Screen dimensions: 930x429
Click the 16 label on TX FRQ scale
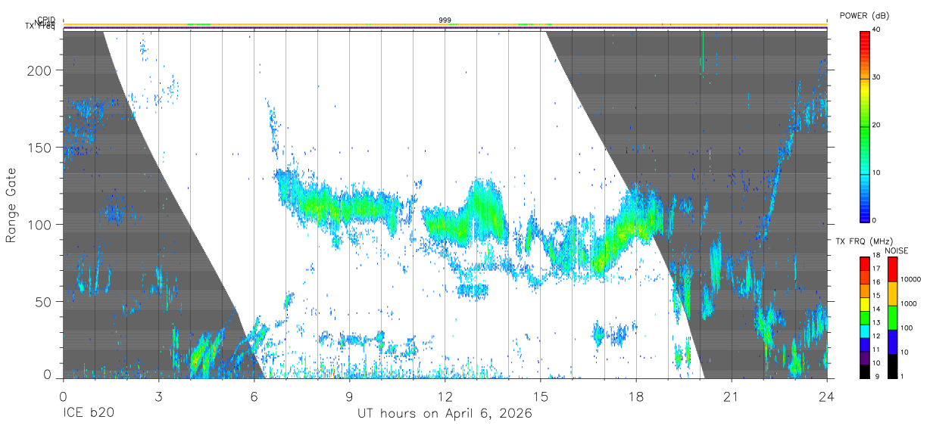pos(875,282)
